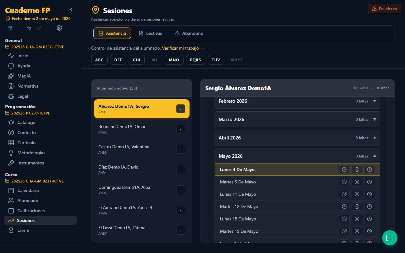
Task: Switch to the Lectivas tab
Action: point(151,33)
